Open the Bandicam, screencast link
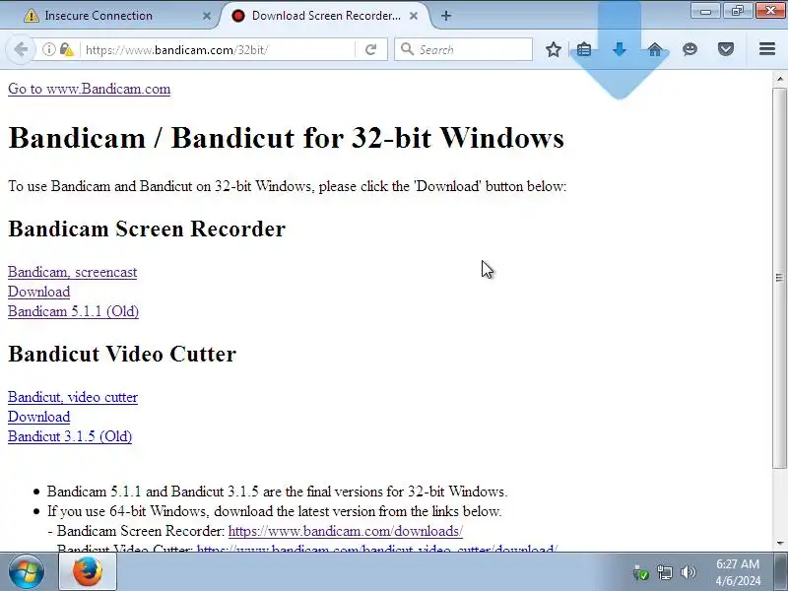The width and height of the screenshot is (788, 591). coord(72,272)
